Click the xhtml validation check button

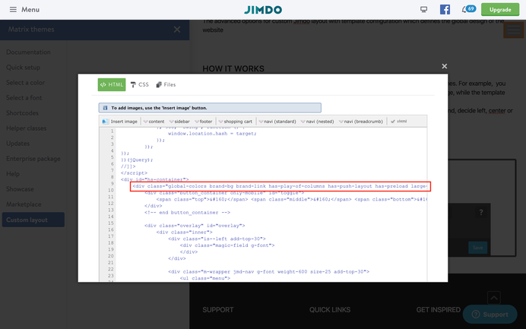pyautogui.click(x=399, y=122)
